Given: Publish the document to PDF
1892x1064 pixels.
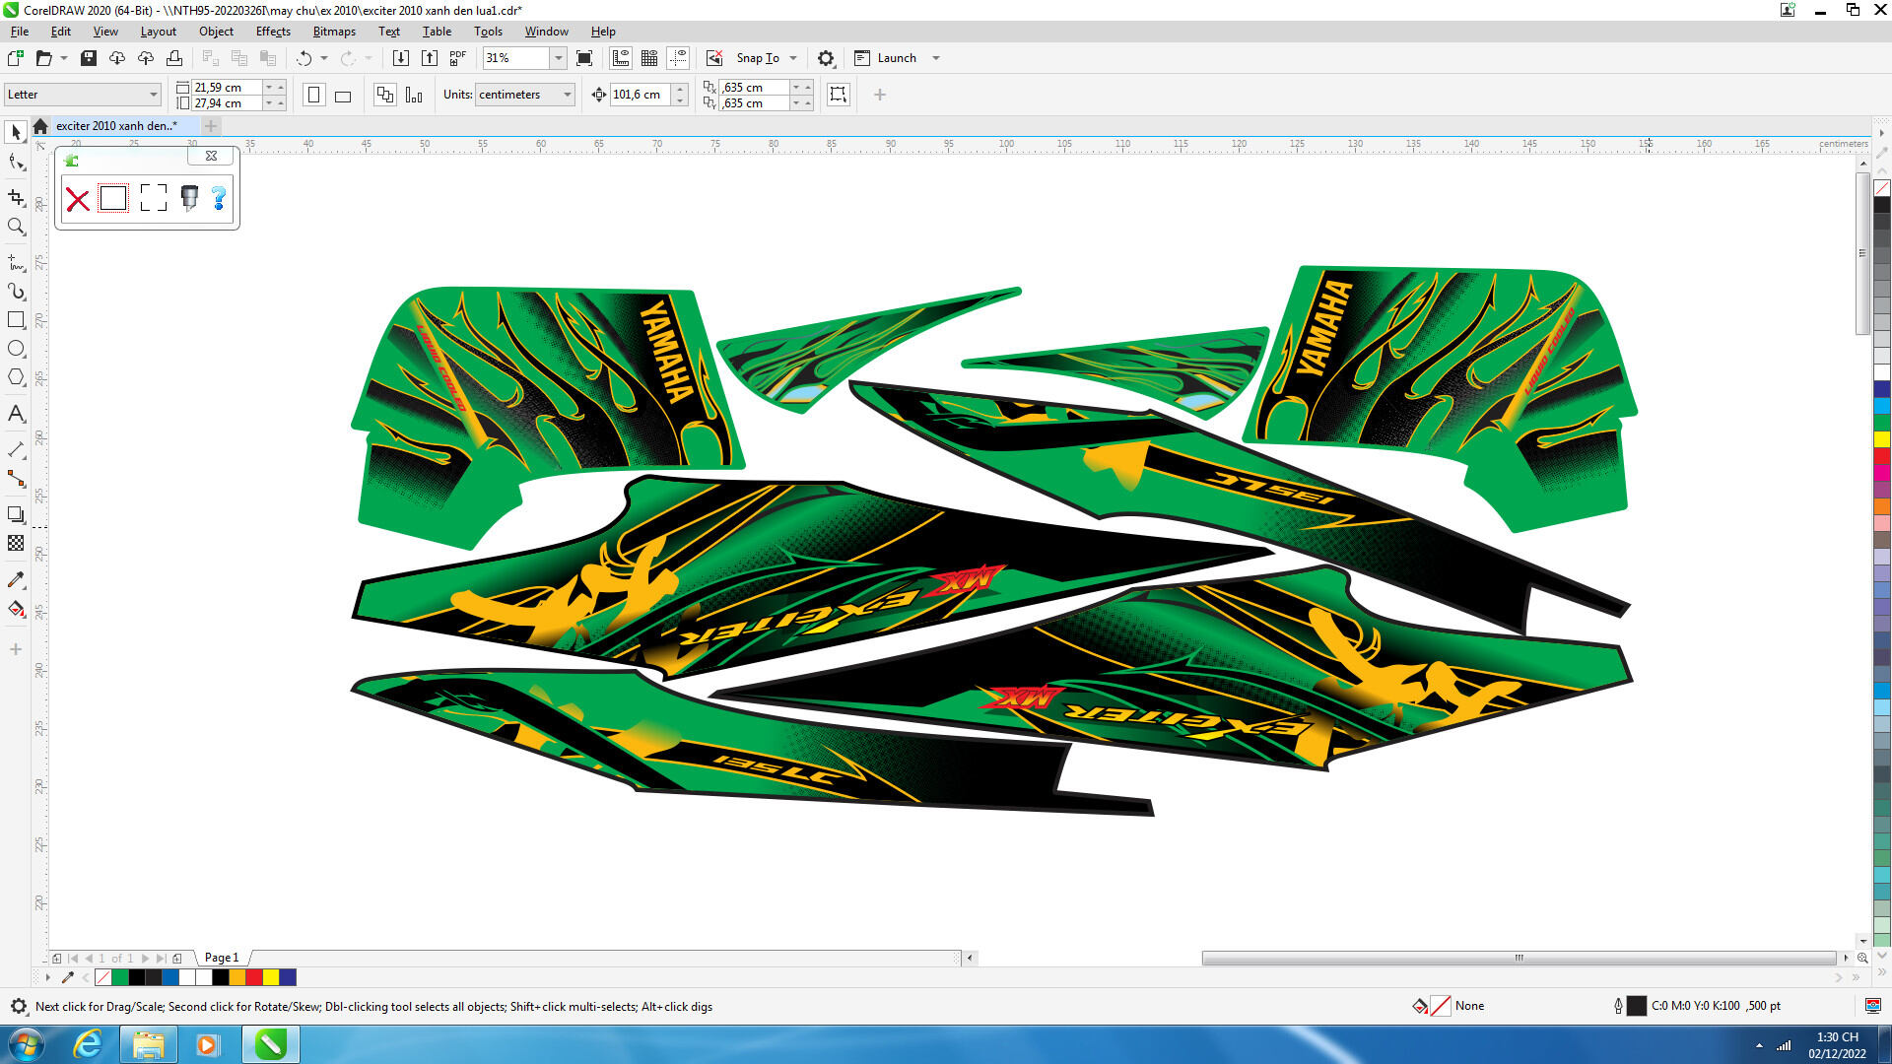Looking at the screenshot, I should (458, 58).
